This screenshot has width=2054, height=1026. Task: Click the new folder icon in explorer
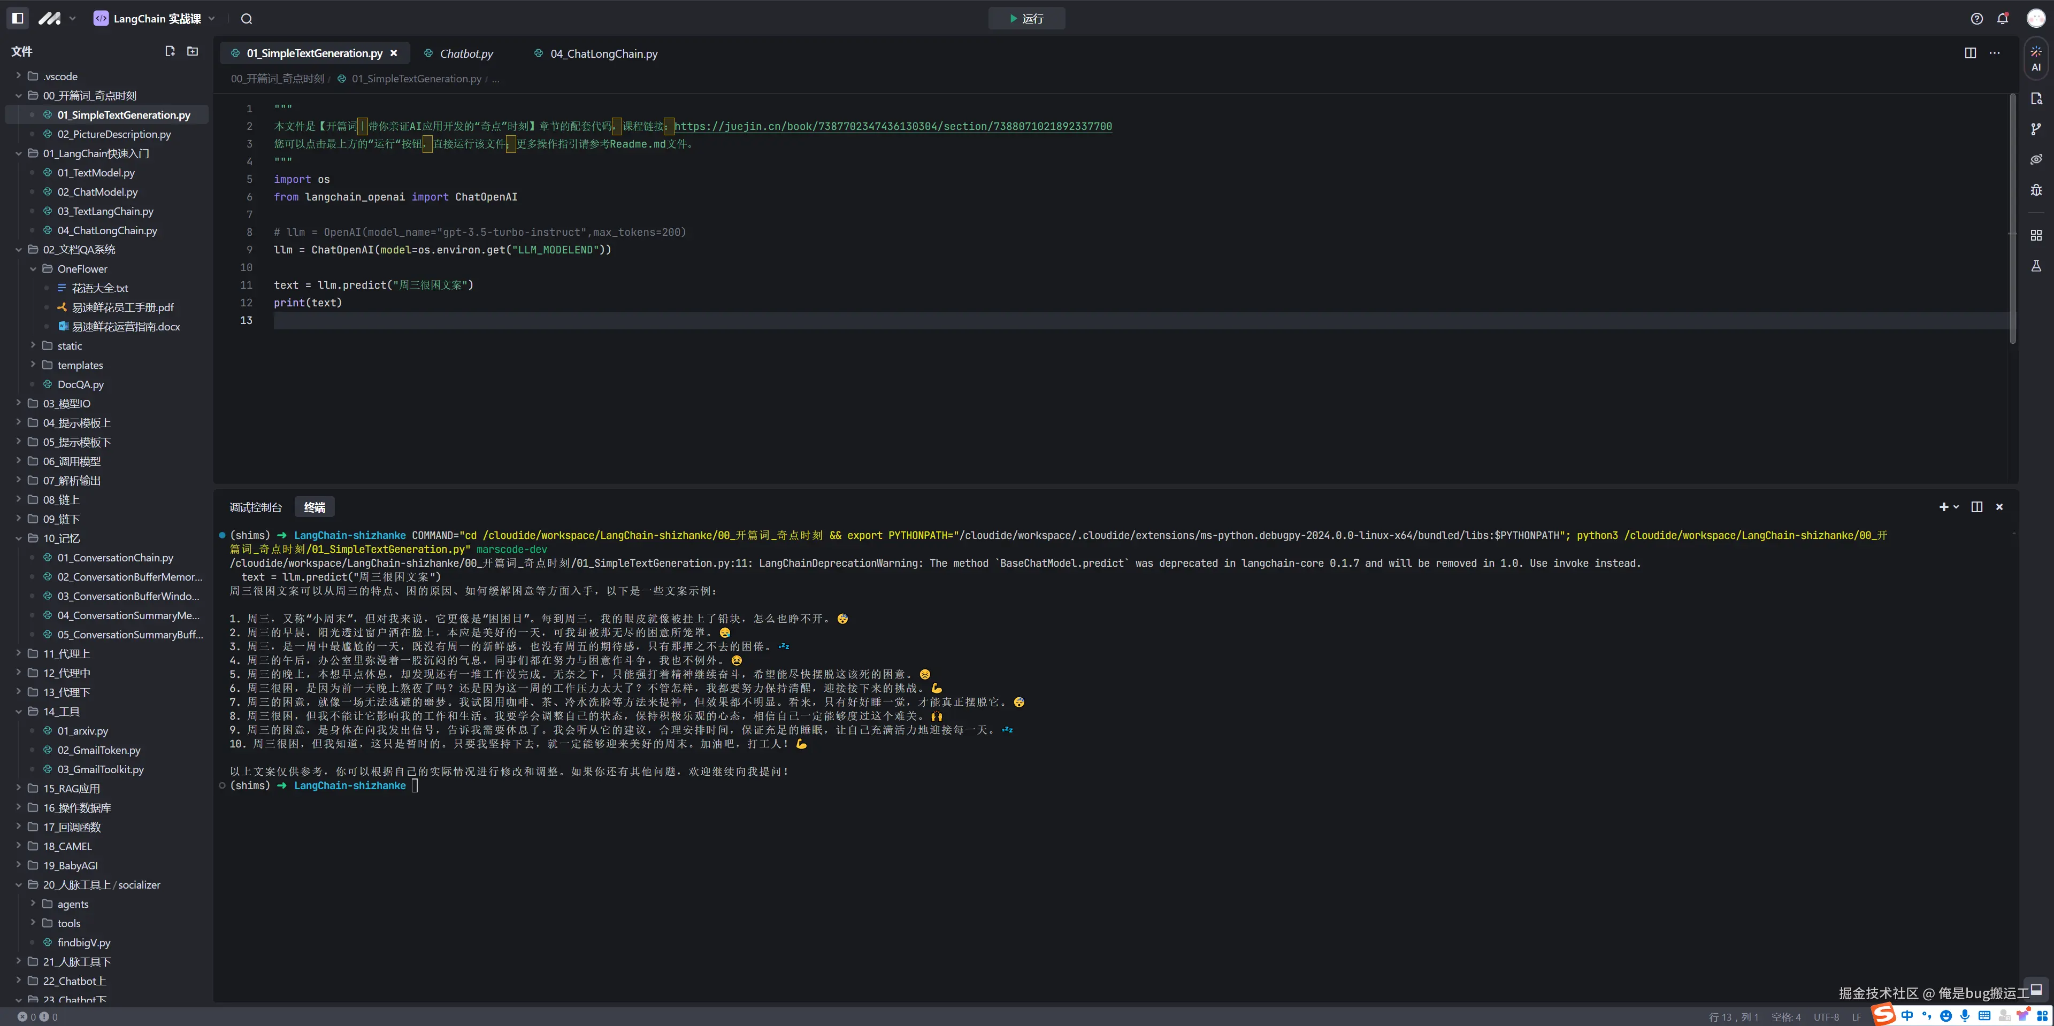click(x=192, y=51)
